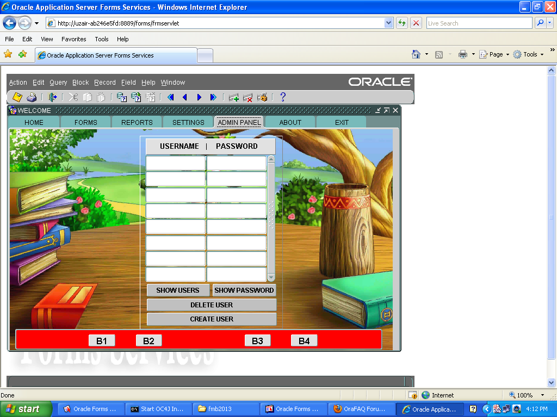Open the OraFAQ Forum taskbar item

[x=362, y=409]
